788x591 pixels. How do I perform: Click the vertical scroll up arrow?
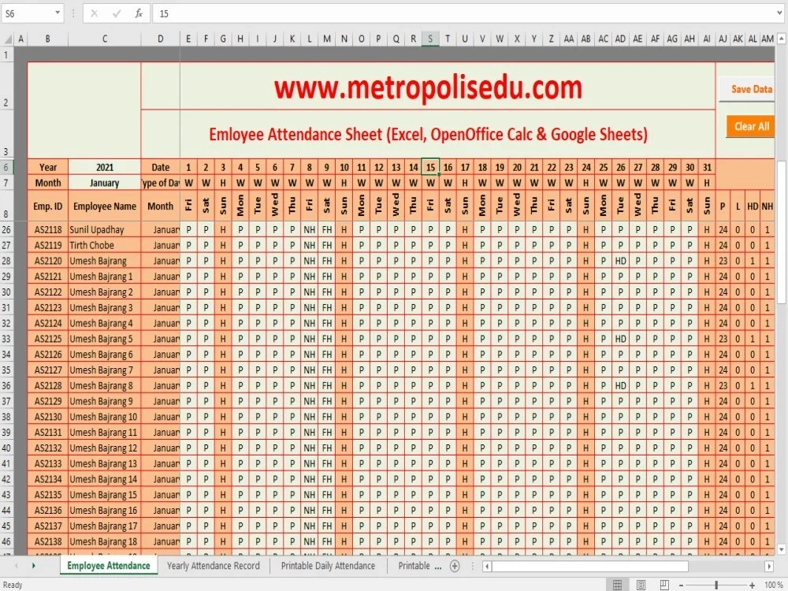(781, 38)
